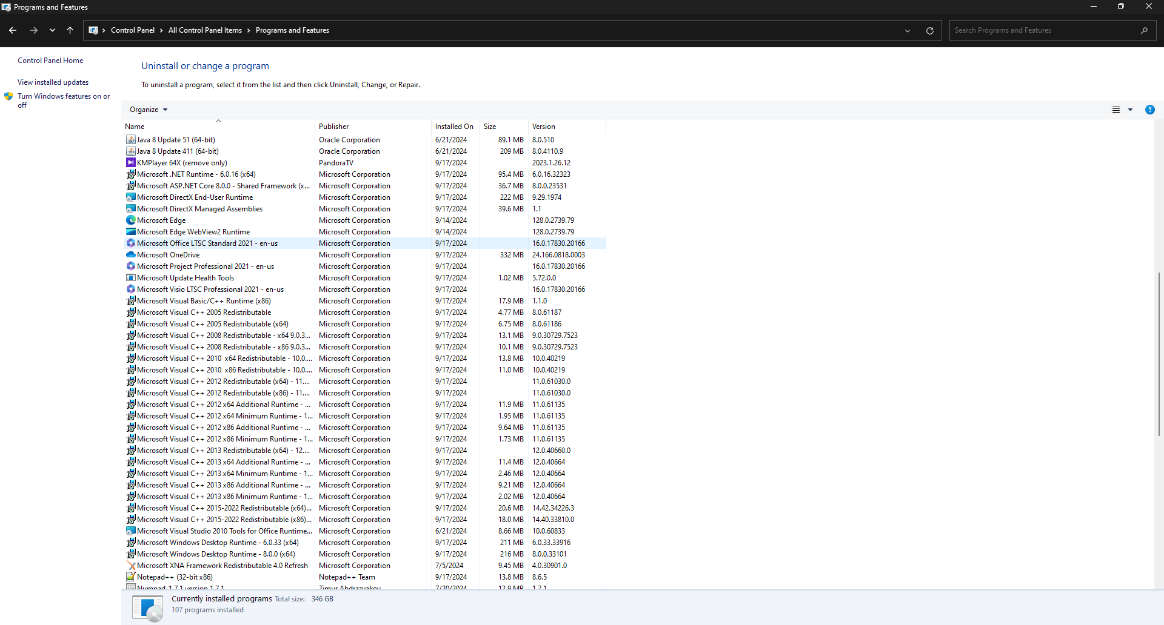The height and width of the screenshot is (625, 1164).
Task: Select Microsoft Windows Desktop Runtime - 8.0.0 (x64)
Action: pos(364,554)
